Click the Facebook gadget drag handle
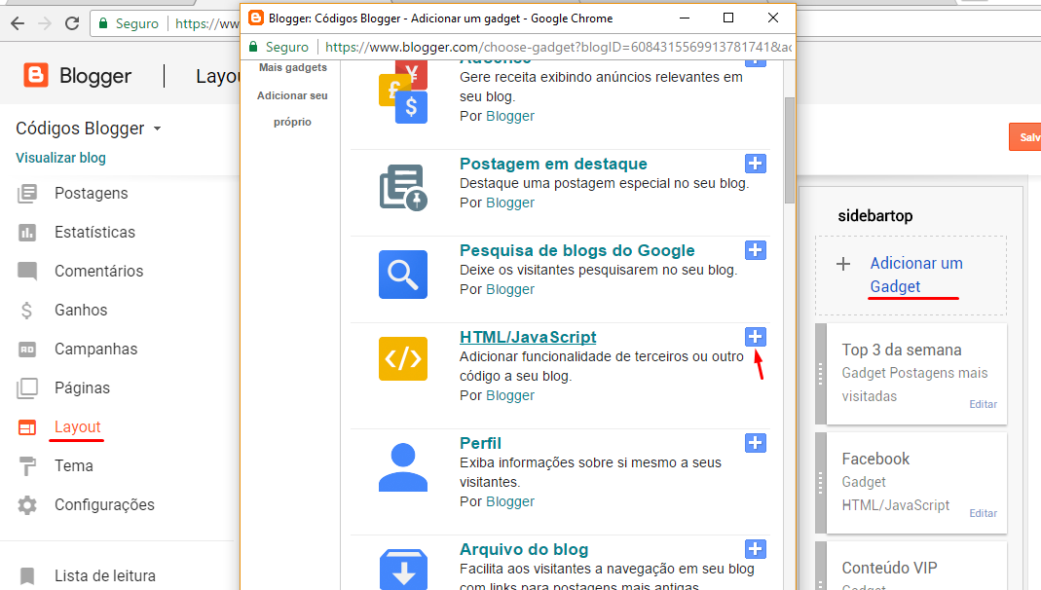1041x590 pixels. coord(821,483)
